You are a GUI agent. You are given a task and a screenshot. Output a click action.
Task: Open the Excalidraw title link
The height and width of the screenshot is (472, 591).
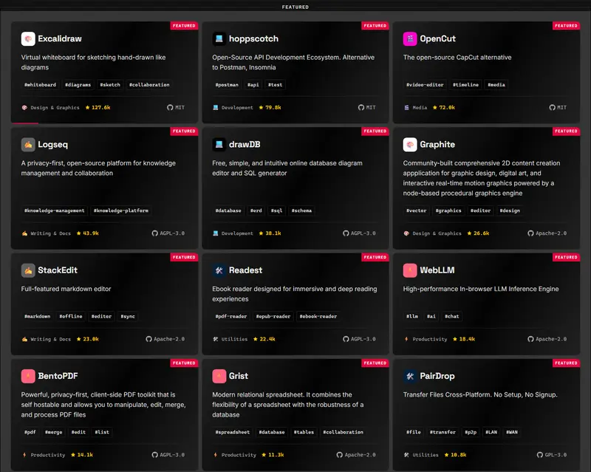click(60, 39)
